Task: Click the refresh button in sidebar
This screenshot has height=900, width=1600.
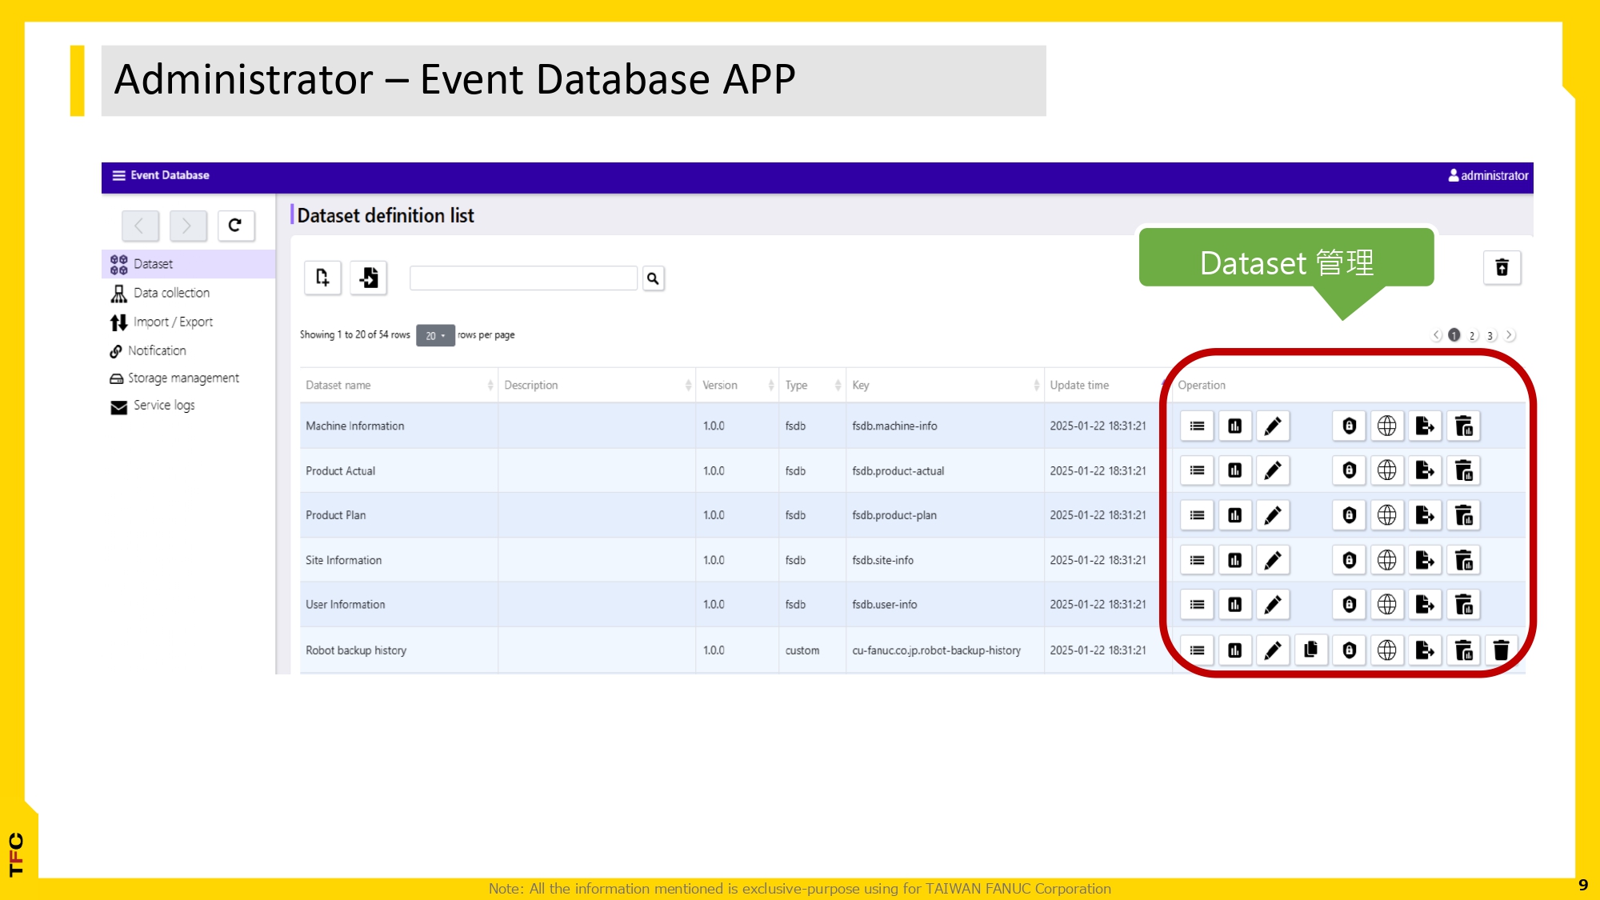Action: coord(236,226)
